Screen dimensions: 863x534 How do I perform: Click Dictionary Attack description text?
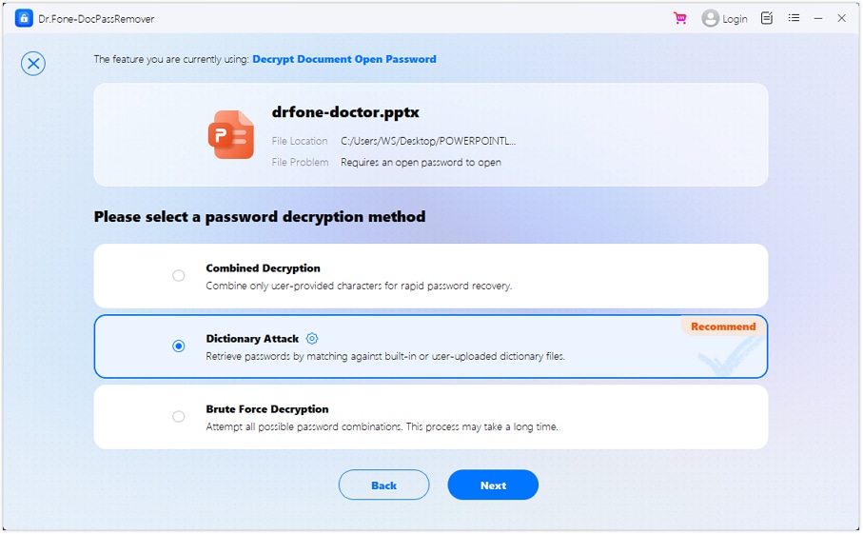[385, 356]
